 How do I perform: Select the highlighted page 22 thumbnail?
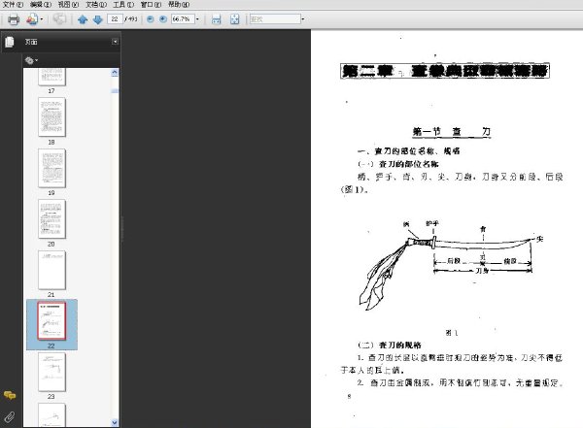tap(51, 321)
